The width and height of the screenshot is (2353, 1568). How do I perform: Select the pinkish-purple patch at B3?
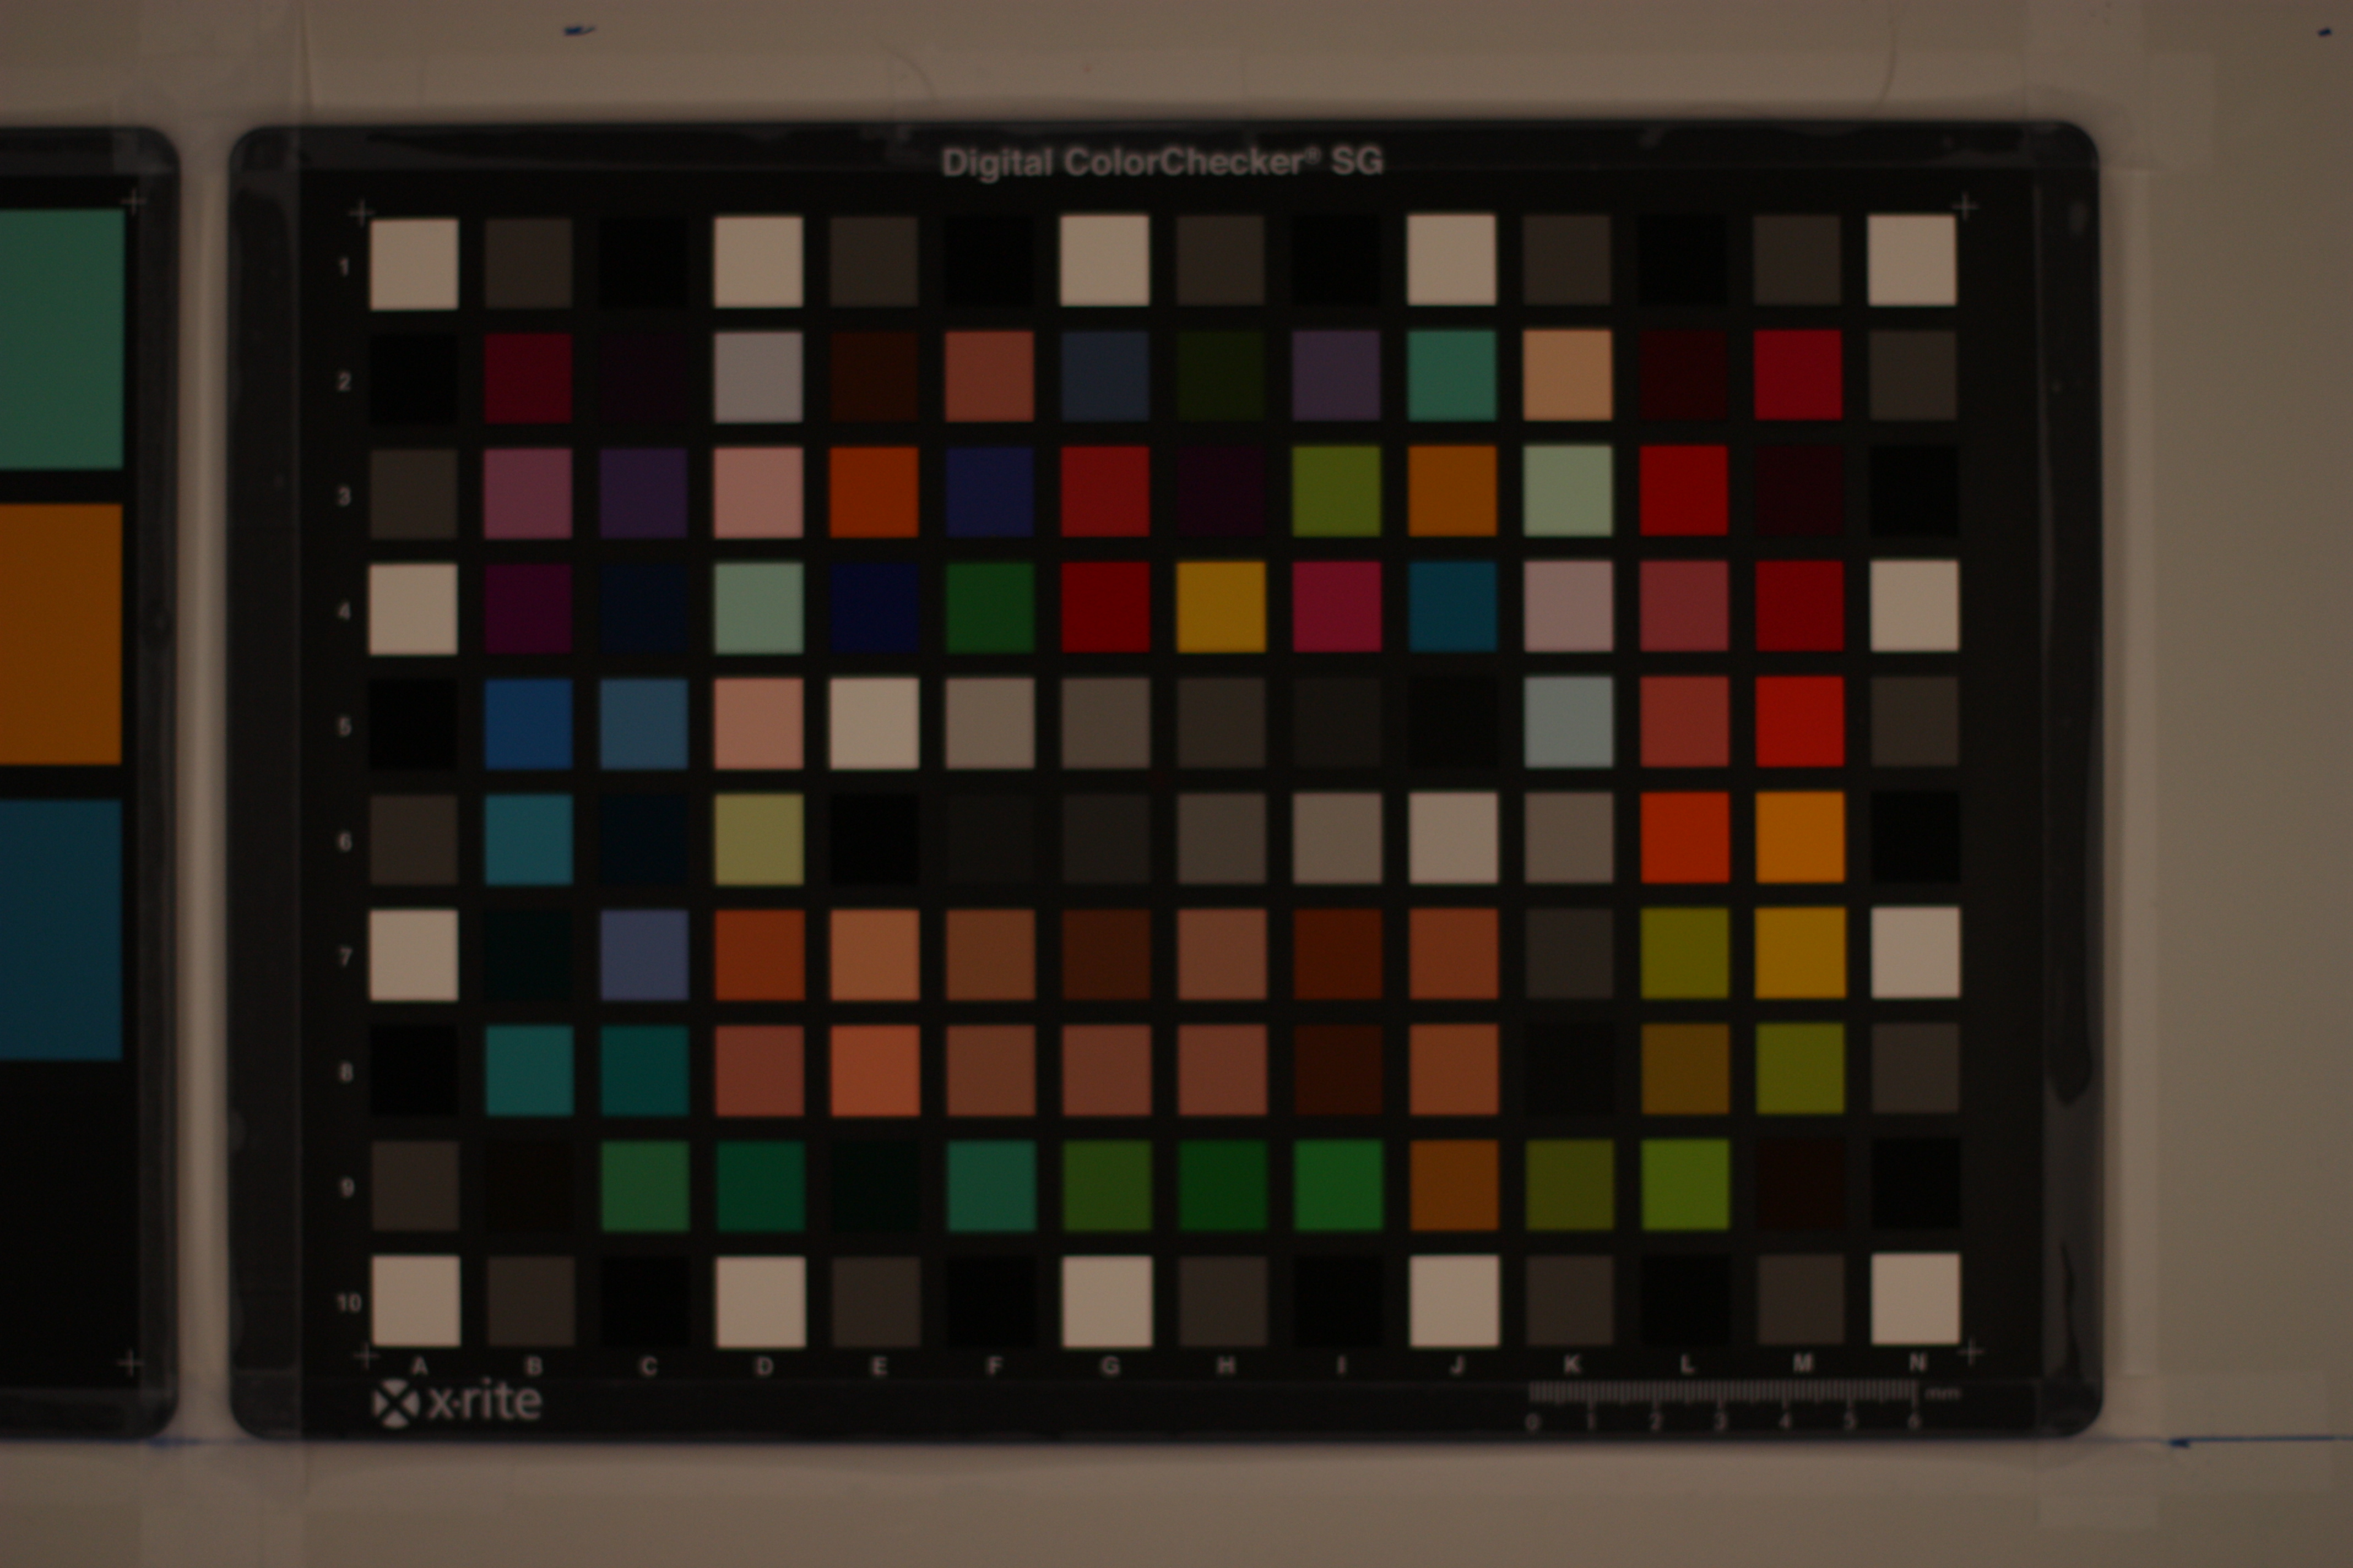[528, 493]
